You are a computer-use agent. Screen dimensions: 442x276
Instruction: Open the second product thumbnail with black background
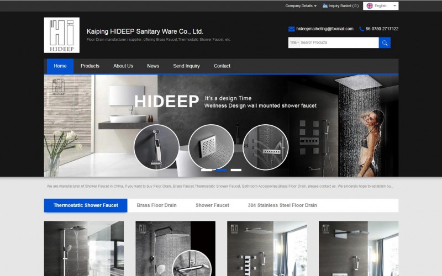(x=175, y=248)
